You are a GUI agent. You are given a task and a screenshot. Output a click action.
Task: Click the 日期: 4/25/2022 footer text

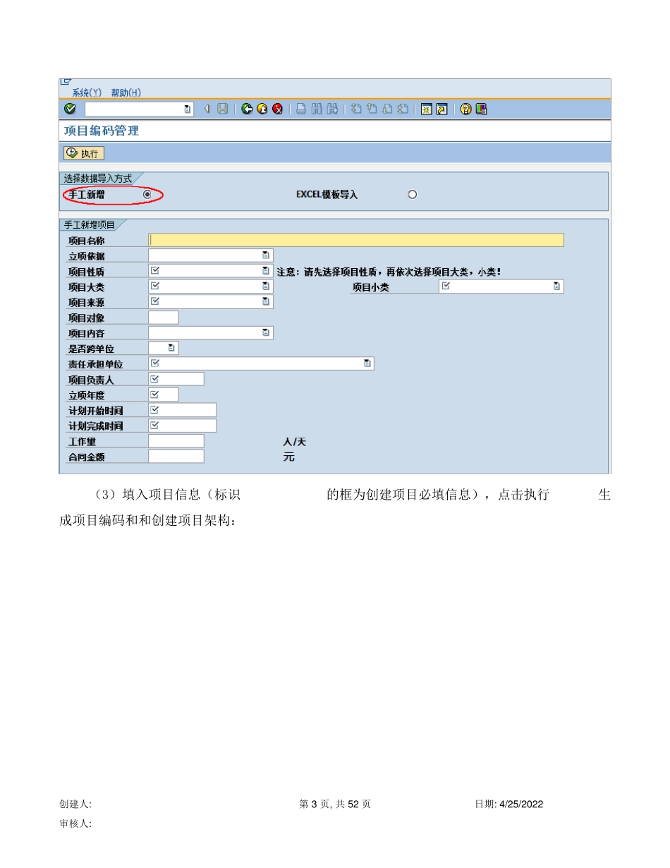click(x=509, y=804)
